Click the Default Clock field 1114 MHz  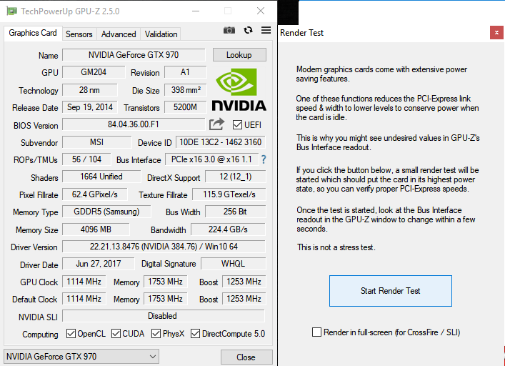coord(84,299)
